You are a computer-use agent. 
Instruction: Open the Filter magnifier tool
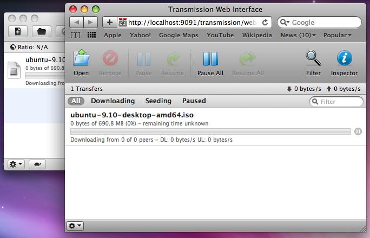(313, 58)
